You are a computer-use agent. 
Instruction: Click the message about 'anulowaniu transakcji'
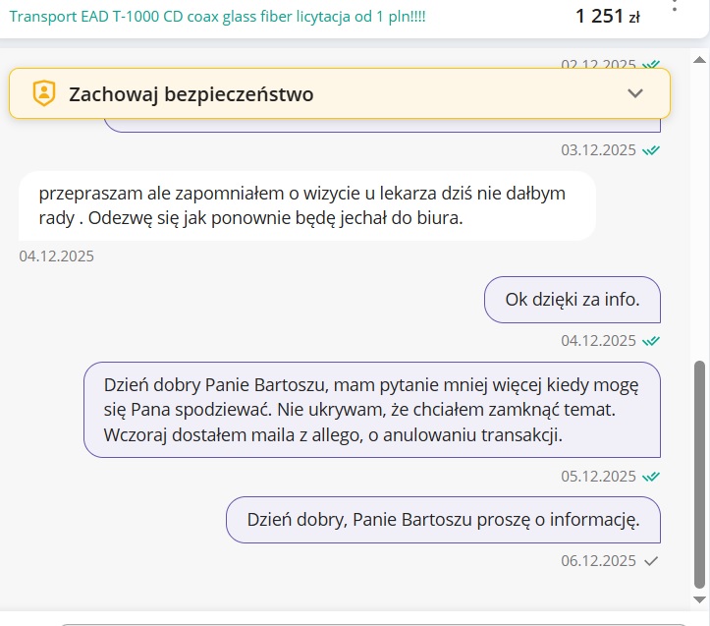pos(371,409)
